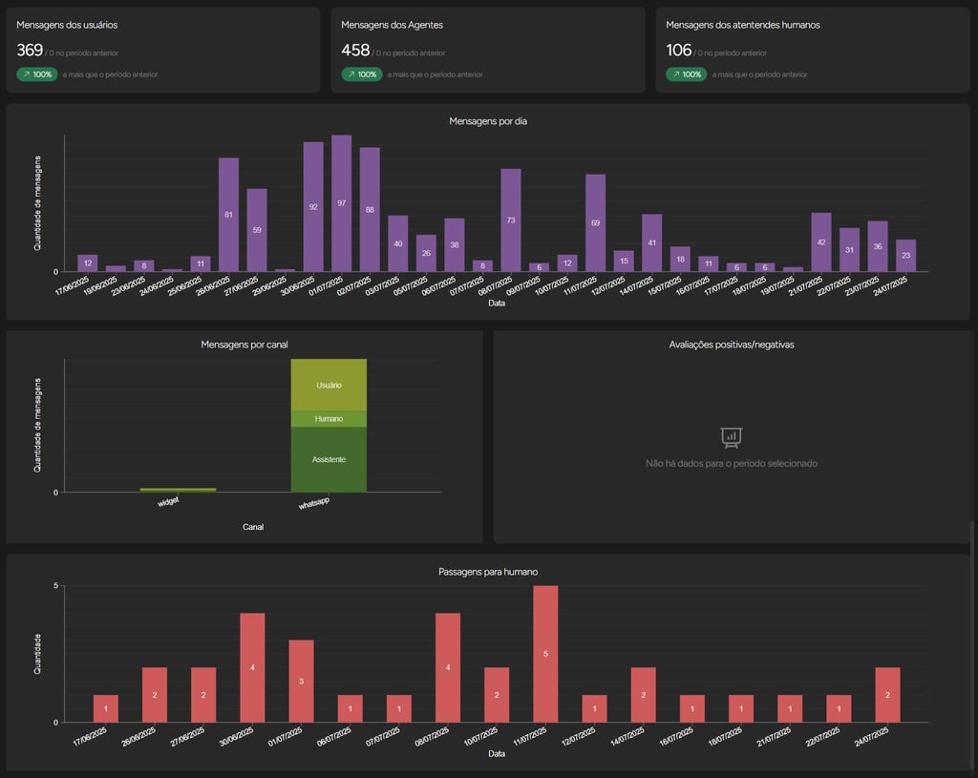Screen dimensions: 978x778
Task: Select the purple bar with value 40
Action: click(x=398, y=243)
